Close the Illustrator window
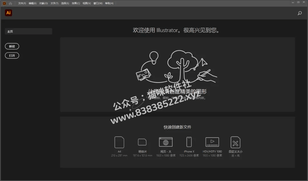Viewport: 308px width, 181px height. pos(304,2)
